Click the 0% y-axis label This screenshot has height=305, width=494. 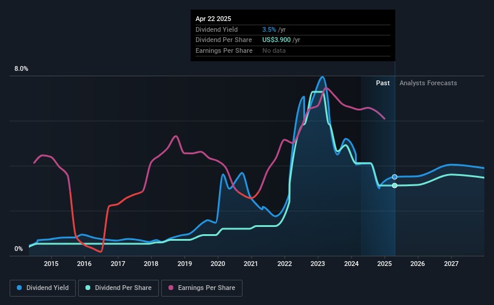[x=19, y=249]
